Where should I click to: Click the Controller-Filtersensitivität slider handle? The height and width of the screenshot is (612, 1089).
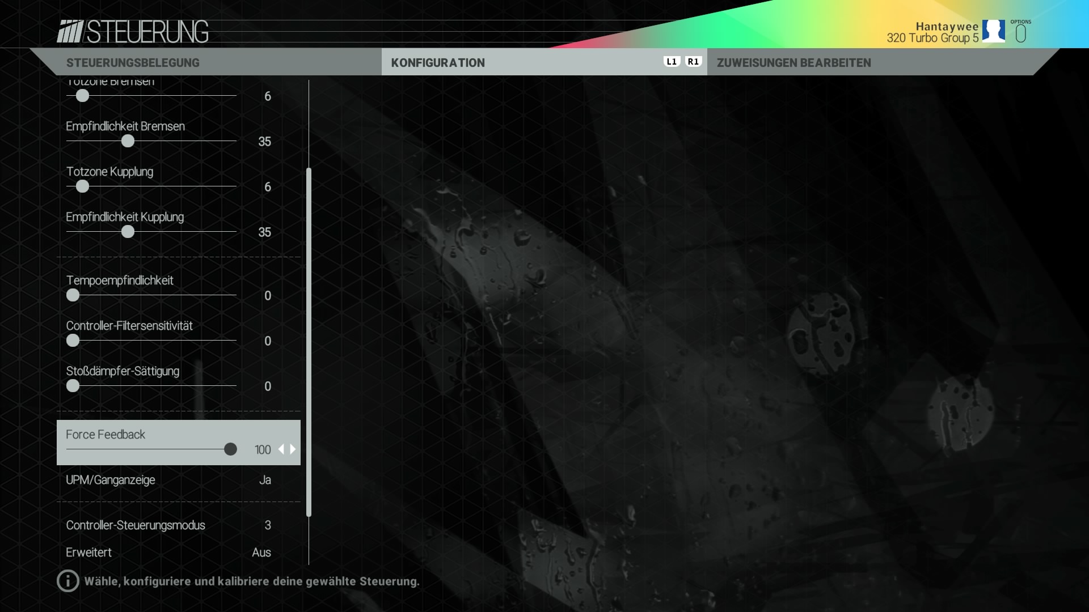pos(73,341)
